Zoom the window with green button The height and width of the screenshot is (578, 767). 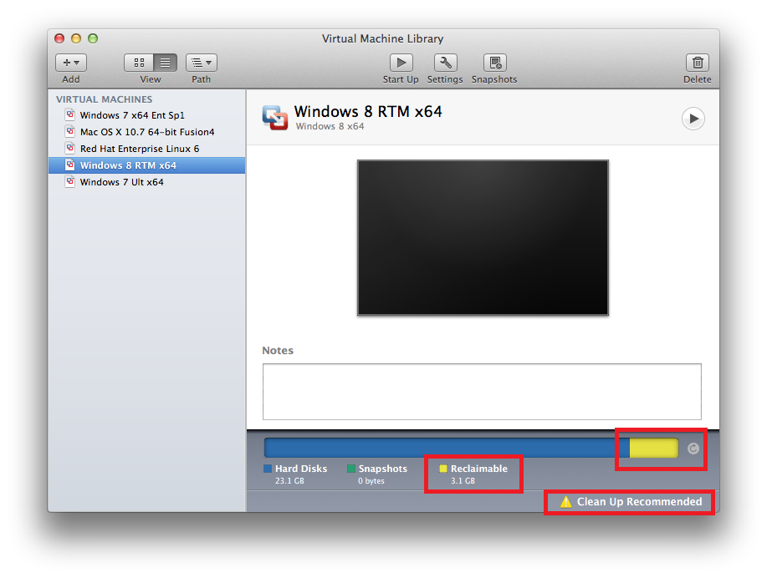coord(93,38)
